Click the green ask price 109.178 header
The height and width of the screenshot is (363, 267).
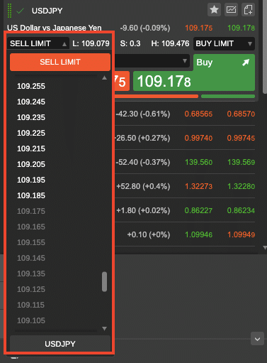(241, 28)
